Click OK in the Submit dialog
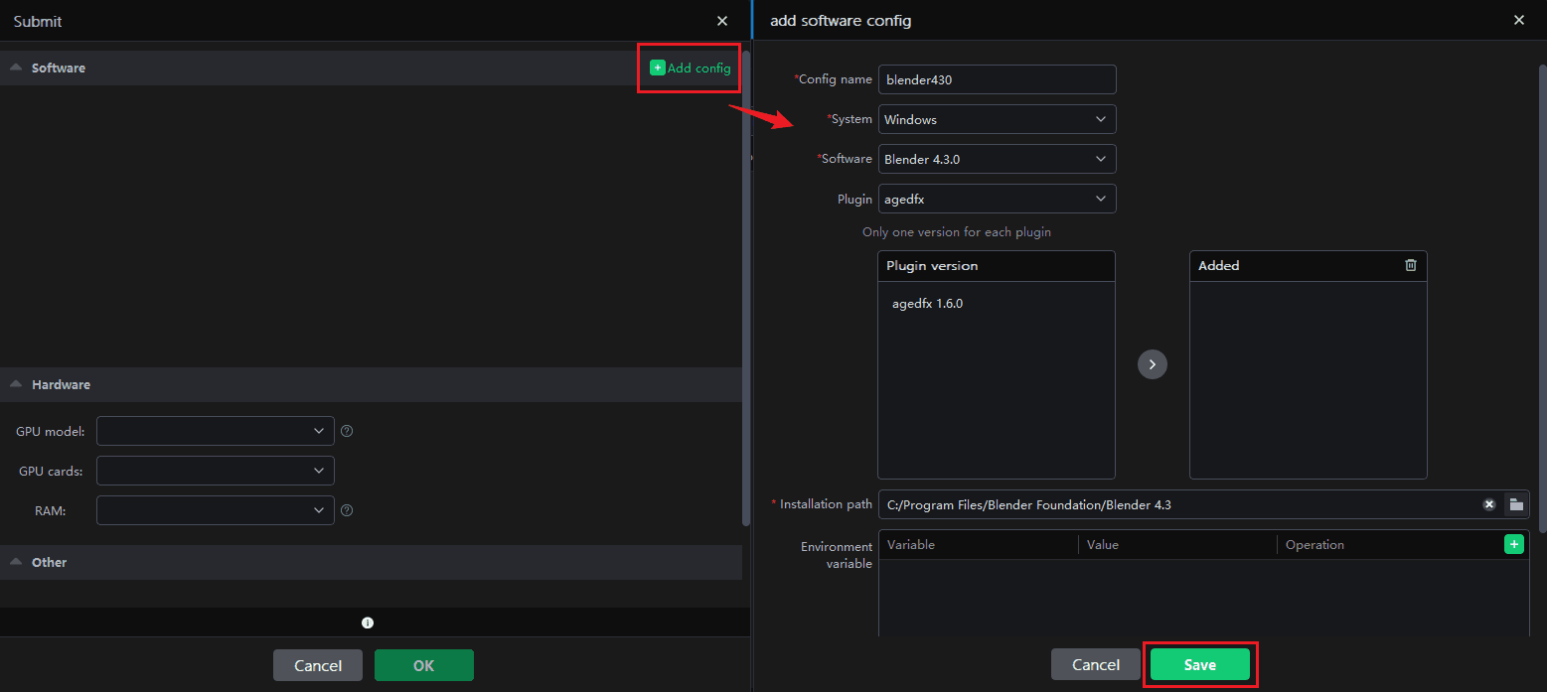 coord(423,665)
